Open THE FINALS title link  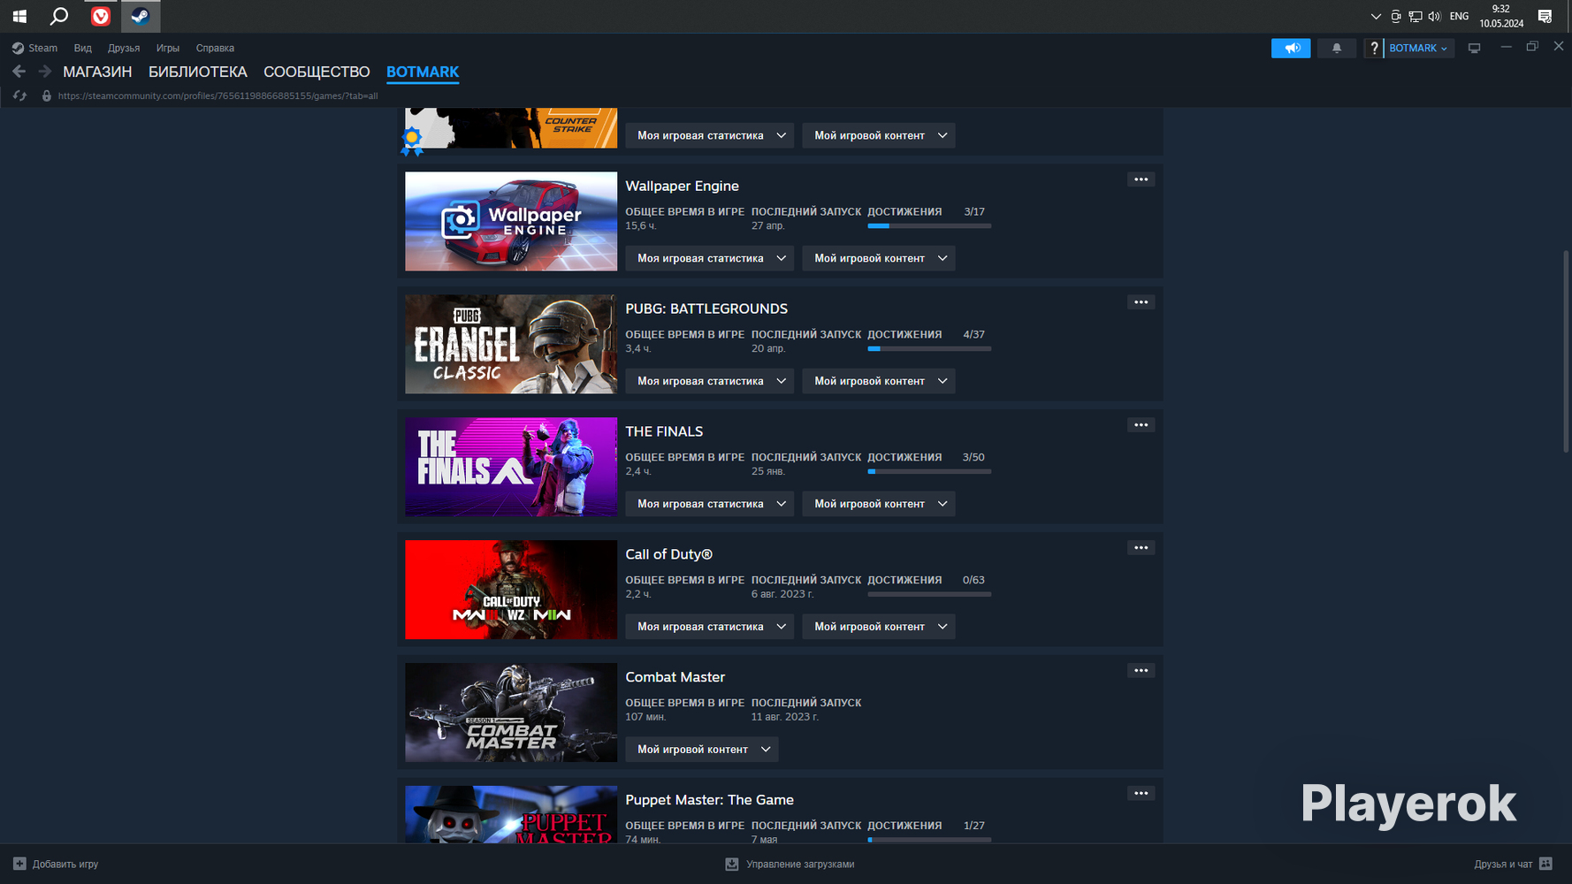click(x=664, y=431)
